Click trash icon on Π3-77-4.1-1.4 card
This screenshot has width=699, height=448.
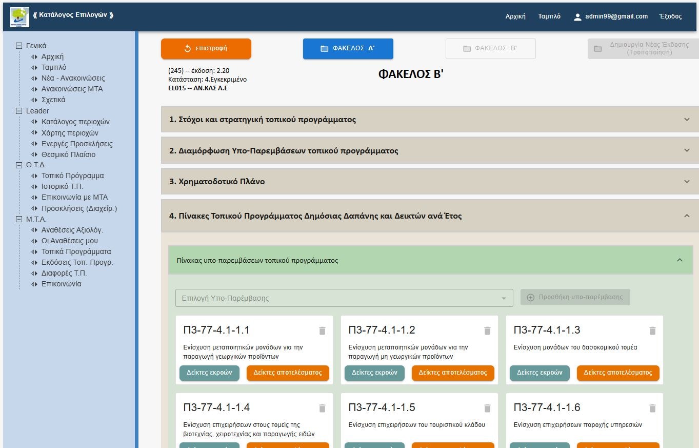coord(322,408)
